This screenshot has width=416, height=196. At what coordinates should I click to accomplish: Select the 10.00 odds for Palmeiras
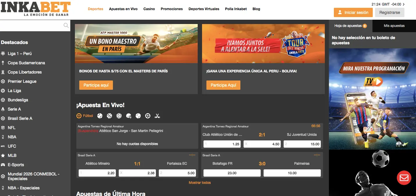[x=292, y=173]
